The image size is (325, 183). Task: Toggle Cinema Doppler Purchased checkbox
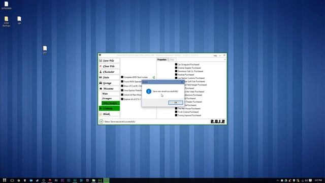pos(176,68)
